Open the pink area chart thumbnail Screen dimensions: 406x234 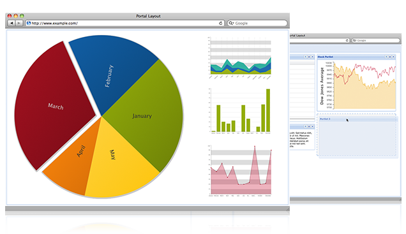point(240,171)
